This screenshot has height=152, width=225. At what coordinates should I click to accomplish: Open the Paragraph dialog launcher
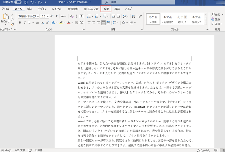142,29
